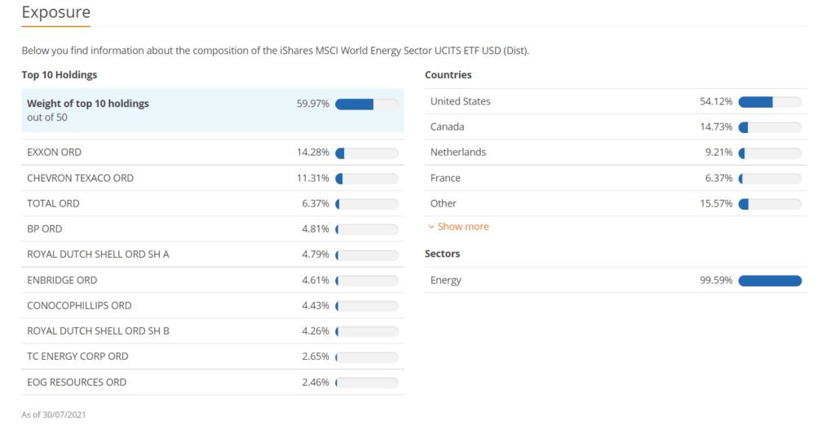
Task: Select the TC ENERGY CORP ORD holding
Action: pyautogui.click(x=213, y=356)
